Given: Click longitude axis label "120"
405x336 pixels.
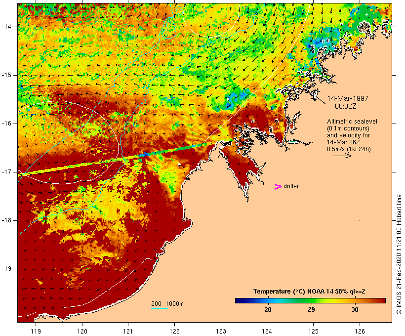Looking at the screenshot, I should (82, 331).
